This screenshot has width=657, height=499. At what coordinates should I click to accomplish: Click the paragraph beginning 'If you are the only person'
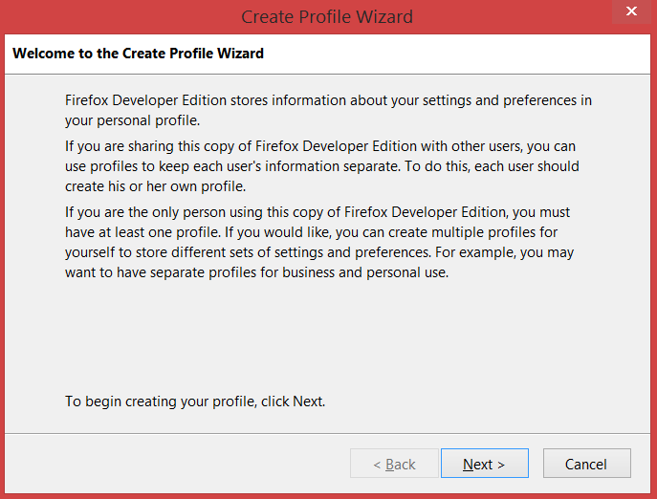tap(319, 242)
